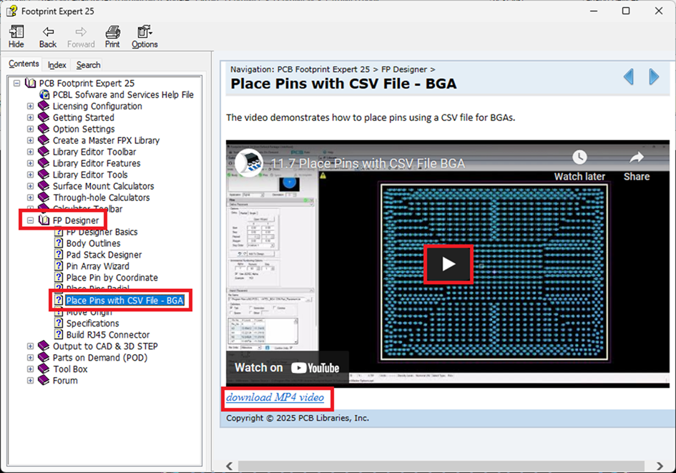Play the embedded YouTube video

click(449, 264)
